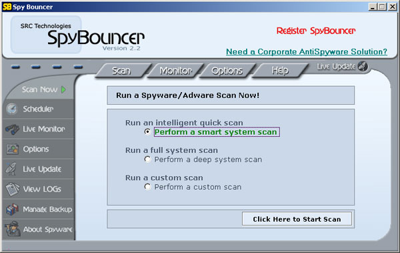Click the round Live Update icon at top right
This screenshot has height=253, width=400.
click(363, 66)
